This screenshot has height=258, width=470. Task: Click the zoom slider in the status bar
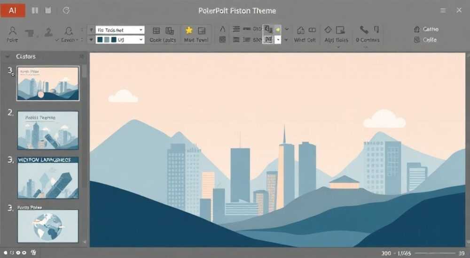435,253
